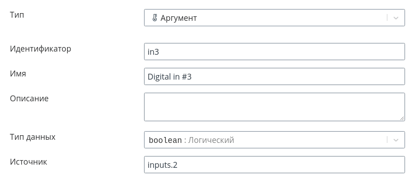Click empty space right of Аргумент text
Viewport: 410px width, 180px height.
pos(290,18)
